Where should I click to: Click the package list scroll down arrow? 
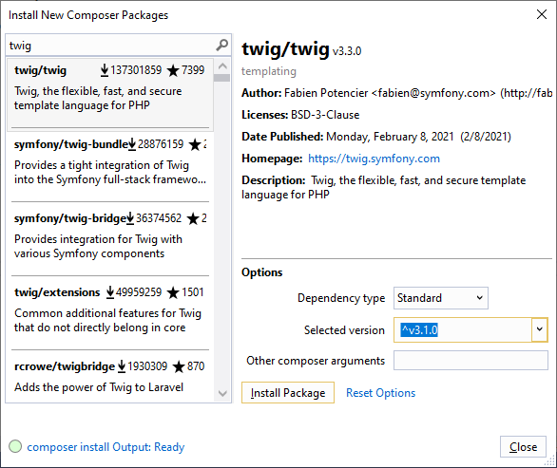coord(222,393)
